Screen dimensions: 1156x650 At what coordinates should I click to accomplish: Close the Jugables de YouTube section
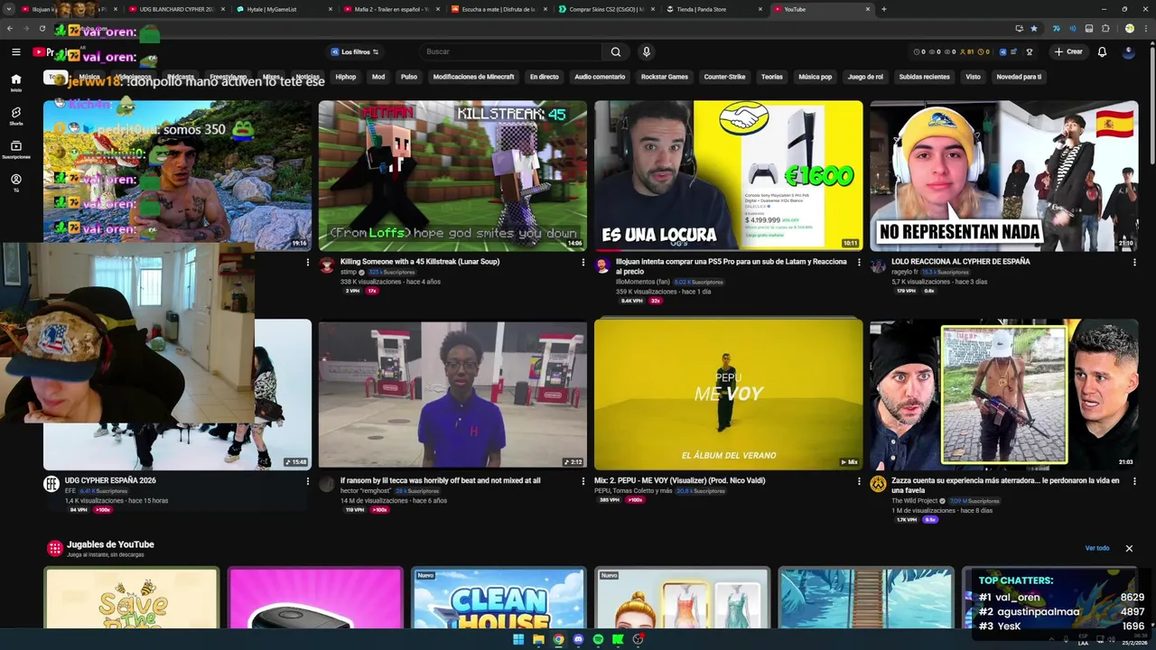click(x=1129, y=548)
